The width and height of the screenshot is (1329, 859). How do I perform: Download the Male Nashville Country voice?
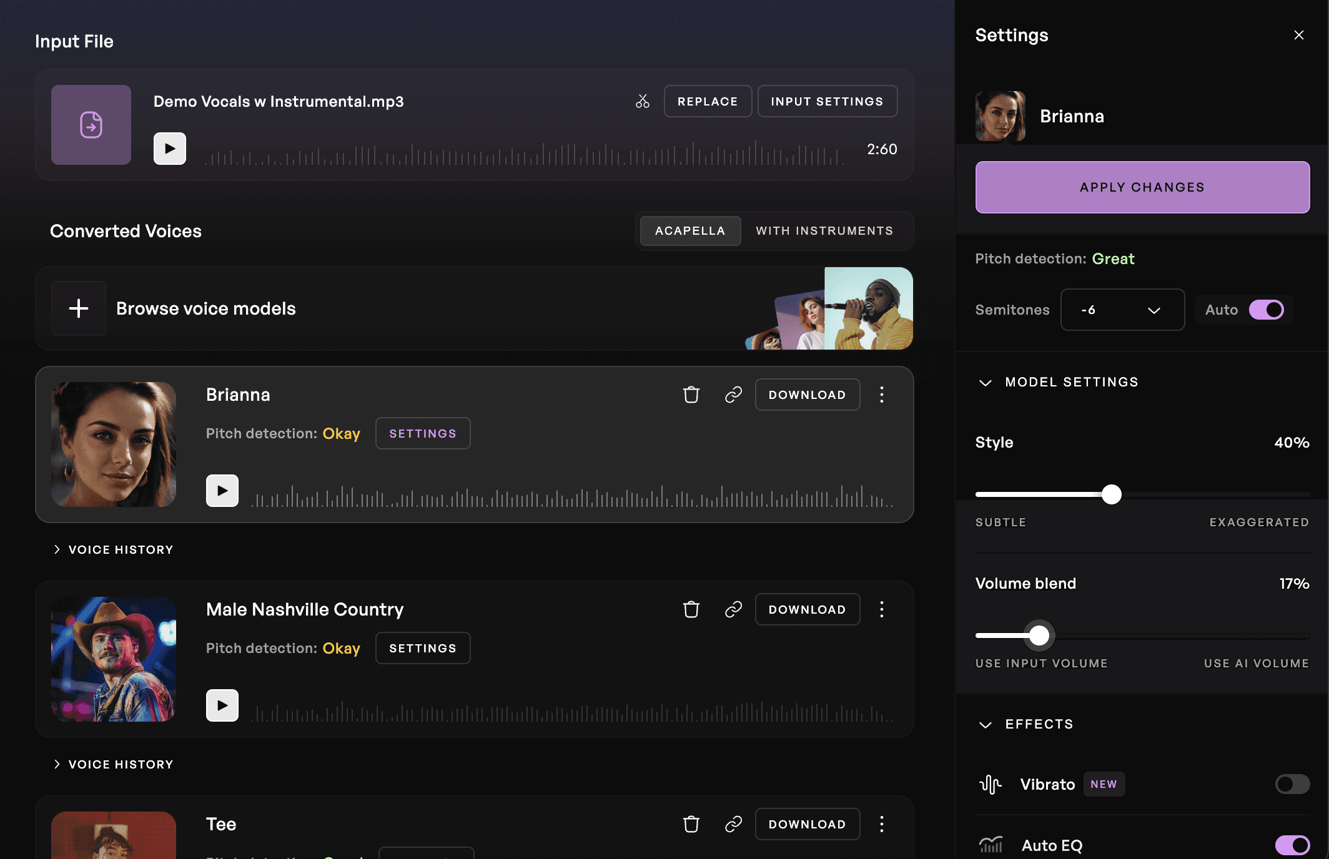pyautogui.click(x=808, y=609)
